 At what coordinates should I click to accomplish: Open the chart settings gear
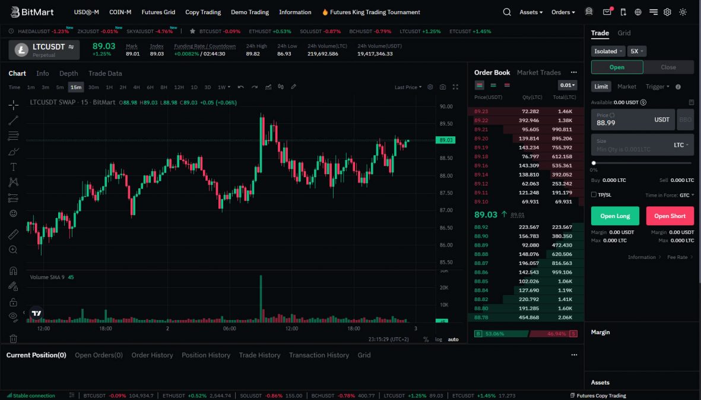tap(430, 87)
